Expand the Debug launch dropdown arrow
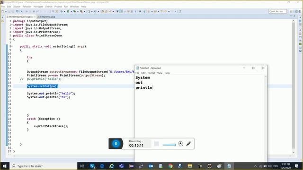 click(x=64, y=11)
